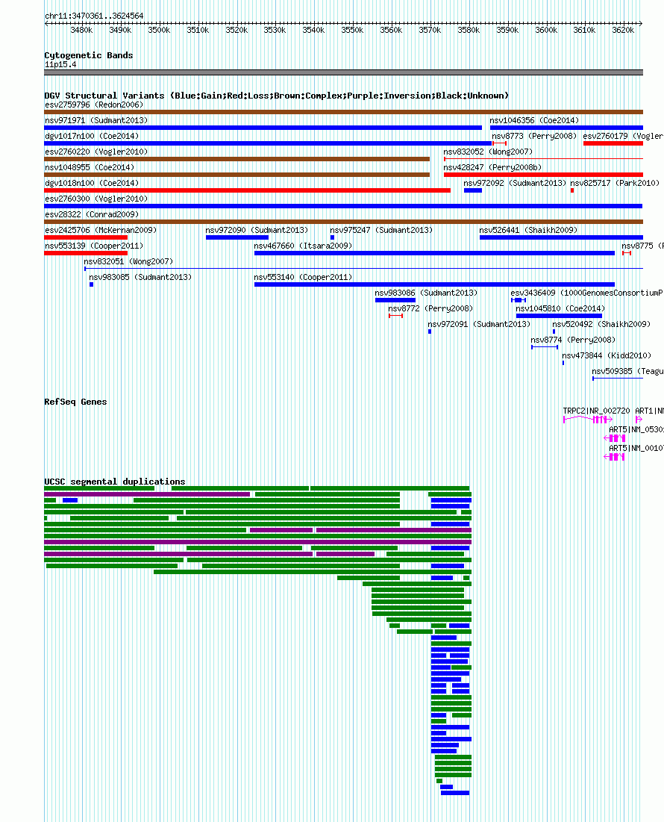Viewport: 664px width, 822px height.
Task: Click the blue esv2760300 gain bar
Action: [x=343, y=207]
